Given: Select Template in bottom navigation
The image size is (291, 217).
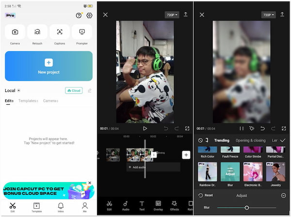Looking at the screenshot, I should (x=36, y=207).
